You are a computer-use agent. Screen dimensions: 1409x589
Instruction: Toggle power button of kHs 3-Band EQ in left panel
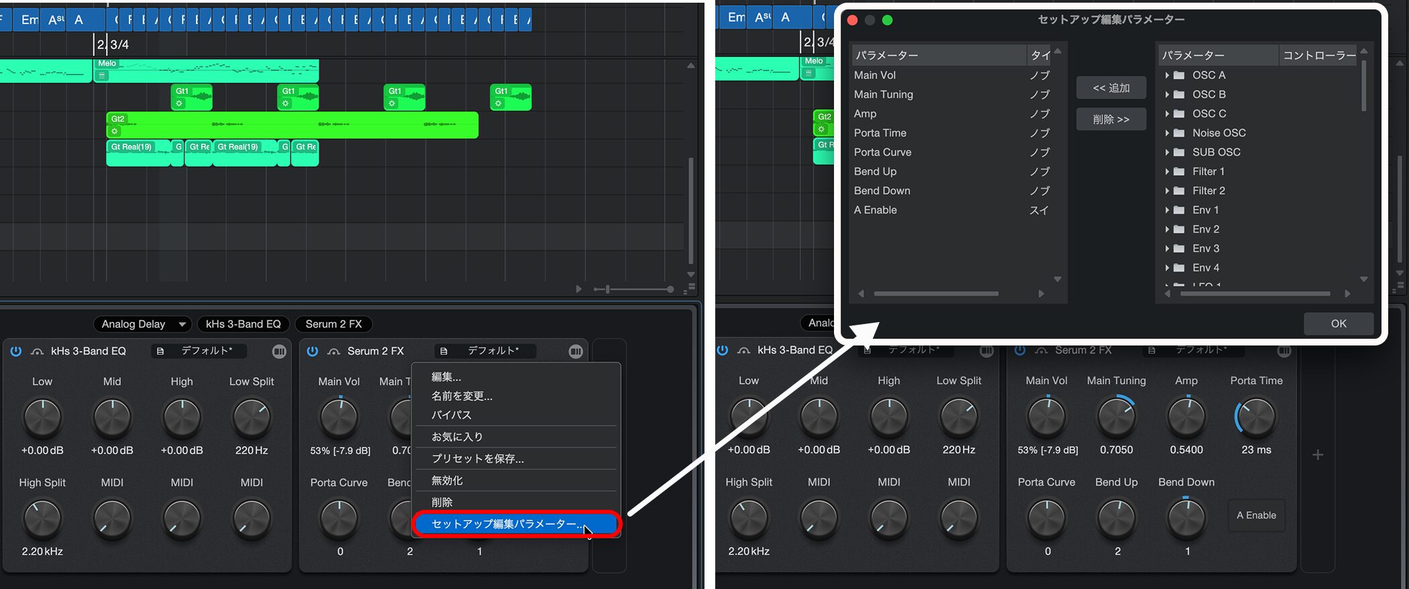click(15, 352)
